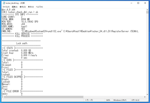Click the '100%' zoom status entry
This screenshot has height=103, width=150.
click(x=108, y=100)
